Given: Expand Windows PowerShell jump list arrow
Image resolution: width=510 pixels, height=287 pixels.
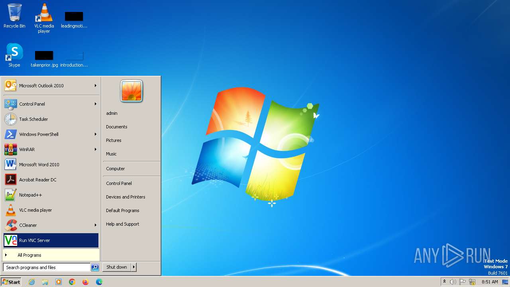Looking at the screenshot, I should pyautogui.click(x=96, y=134).
